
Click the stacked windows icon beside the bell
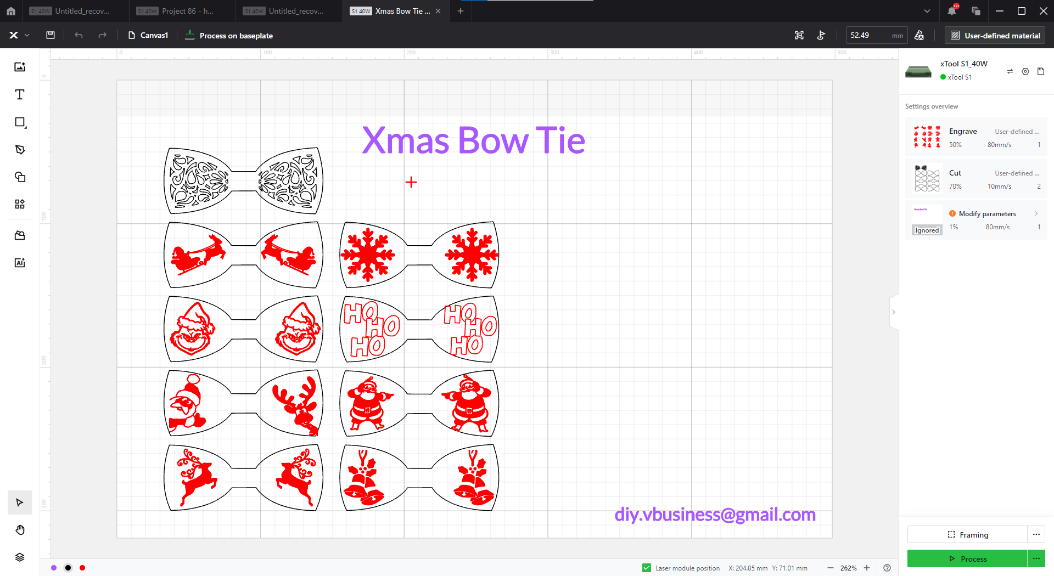click(975, 11)
